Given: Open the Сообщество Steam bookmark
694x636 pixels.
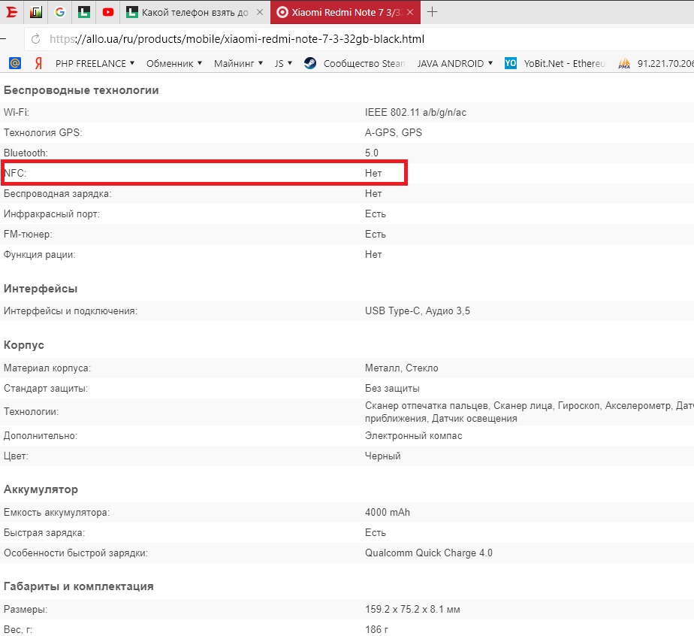Looking at the screenshot, I should [x=355, y=63].
